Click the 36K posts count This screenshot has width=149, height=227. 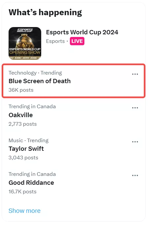click(x=21, y=90)
